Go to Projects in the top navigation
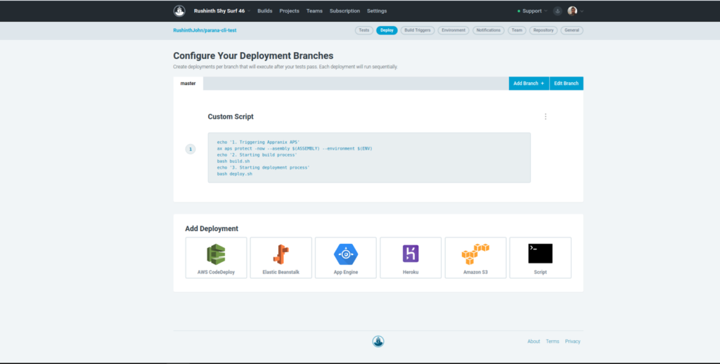Screen dimensions: 720x364 pos(289,11)
